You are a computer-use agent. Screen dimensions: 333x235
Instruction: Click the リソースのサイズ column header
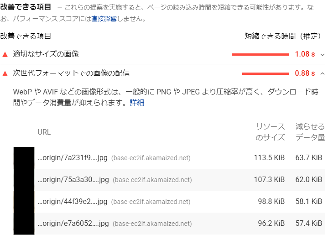pos(270,132)
